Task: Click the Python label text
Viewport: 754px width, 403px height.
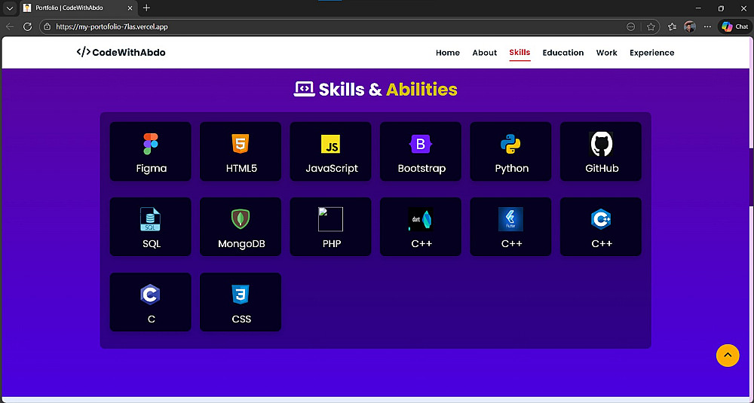Action: click(512, 169)
